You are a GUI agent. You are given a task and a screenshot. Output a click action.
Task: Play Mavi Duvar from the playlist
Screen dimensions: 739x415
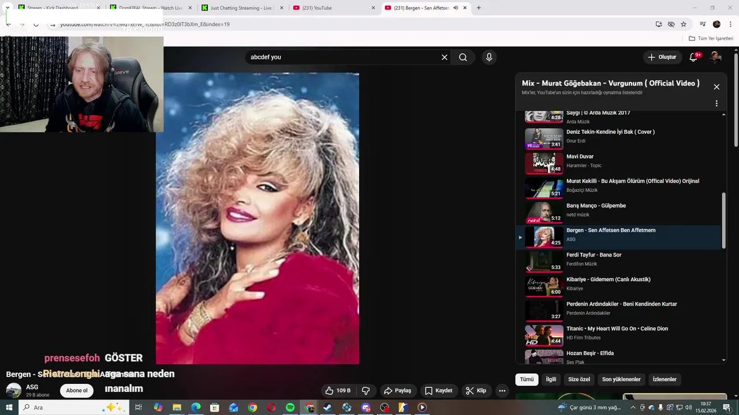618,163
